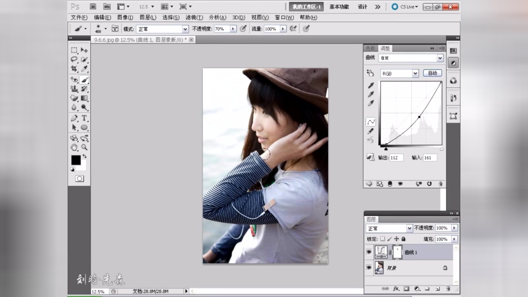The width and height of the screenshot is (528, 297).
Task: Switch to 设计 workspace
Action: tap(363, 7)
